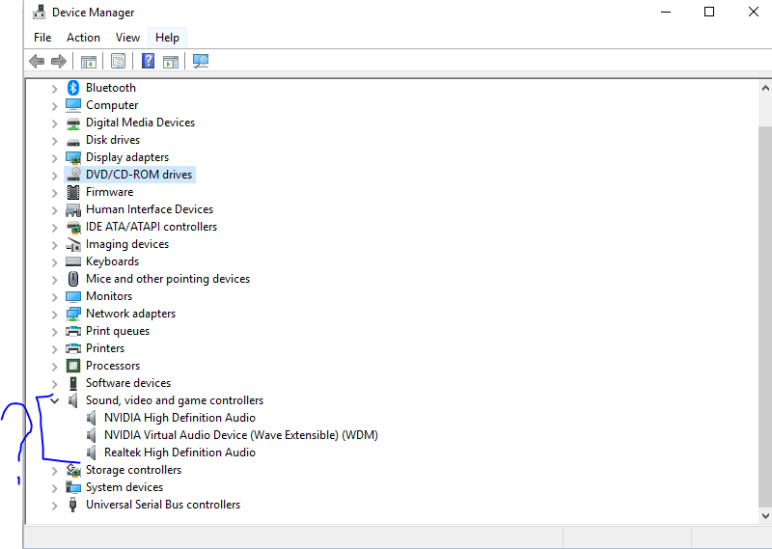772x549 pixels.
Task: Click the Bluetooth category icon
Action: (x=73, y=88)
